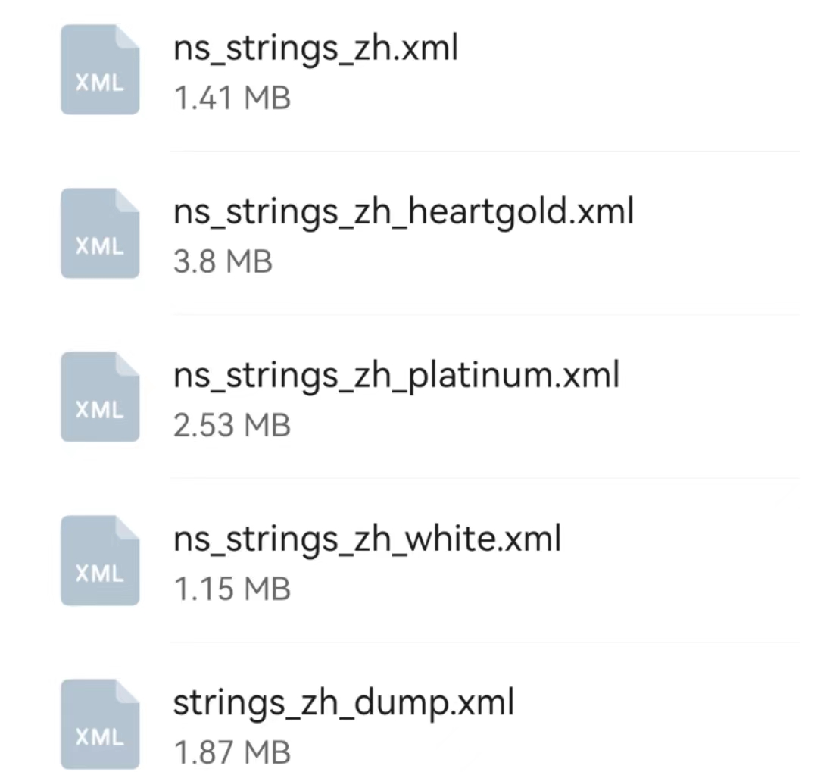This screenshot has height=772, width=833.
Task: Click XML icon for strings_zh_dump.xml
Action: pyautogui.click(x=100, y=724)
